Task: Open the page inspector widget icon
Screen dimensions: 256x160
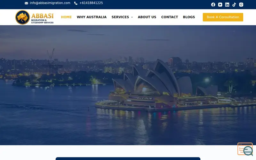Action: tap(245, 149)
